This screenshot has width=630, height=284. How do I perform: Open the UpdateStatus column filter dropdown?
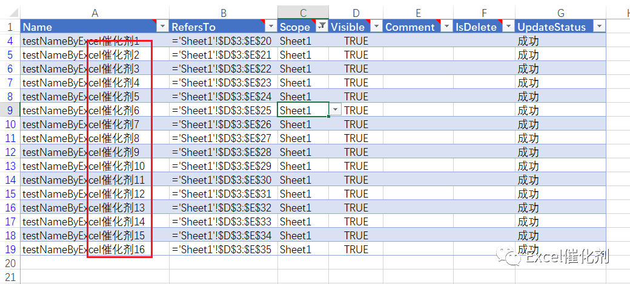(599, 27)
